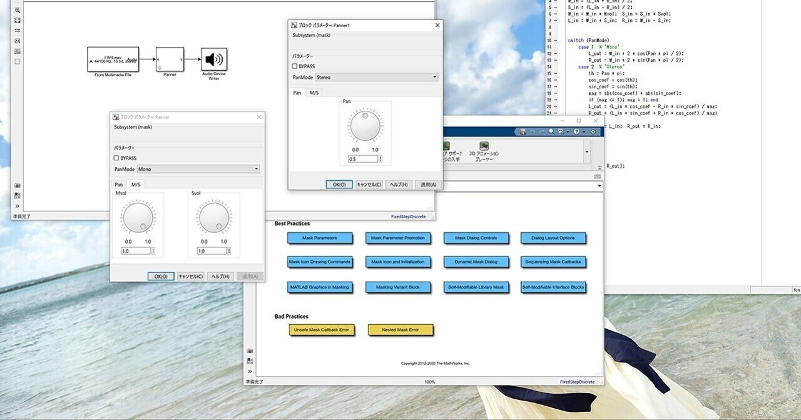Switch to the Pan tab in the Panner dialog
The width and height of the screenshot is (801, 420).
118,184
